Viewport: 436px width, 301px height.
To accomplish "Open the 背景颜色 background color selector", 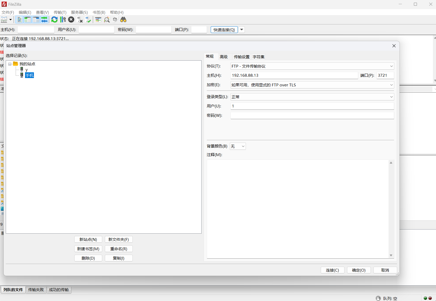I will click(238, 146).
